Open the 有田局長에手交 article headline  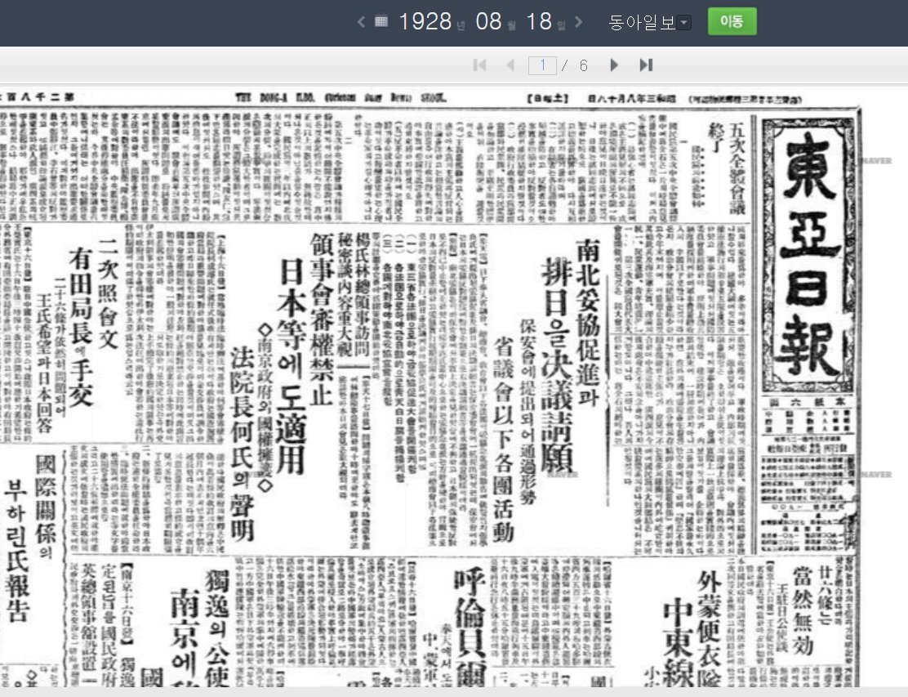tap(81, 328)
